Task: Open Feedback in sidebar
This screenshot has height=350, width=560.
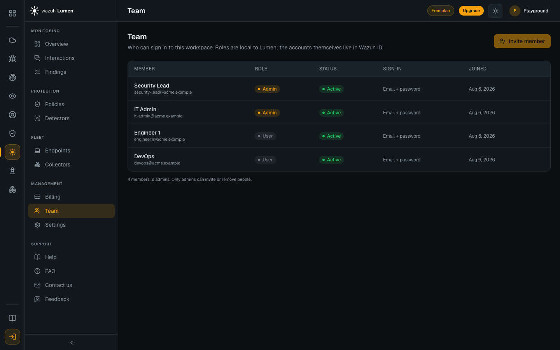Action: tap(72, 299)
